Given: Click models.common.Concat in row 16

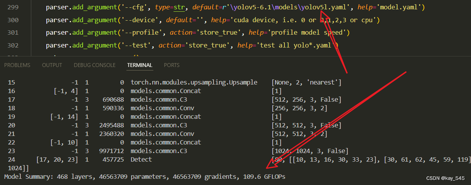Looking at the screenshot, I should 166,91.
